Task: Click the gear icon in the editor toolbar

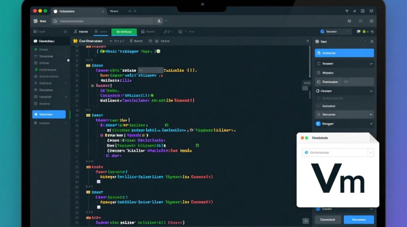Action: click(180, 31)
